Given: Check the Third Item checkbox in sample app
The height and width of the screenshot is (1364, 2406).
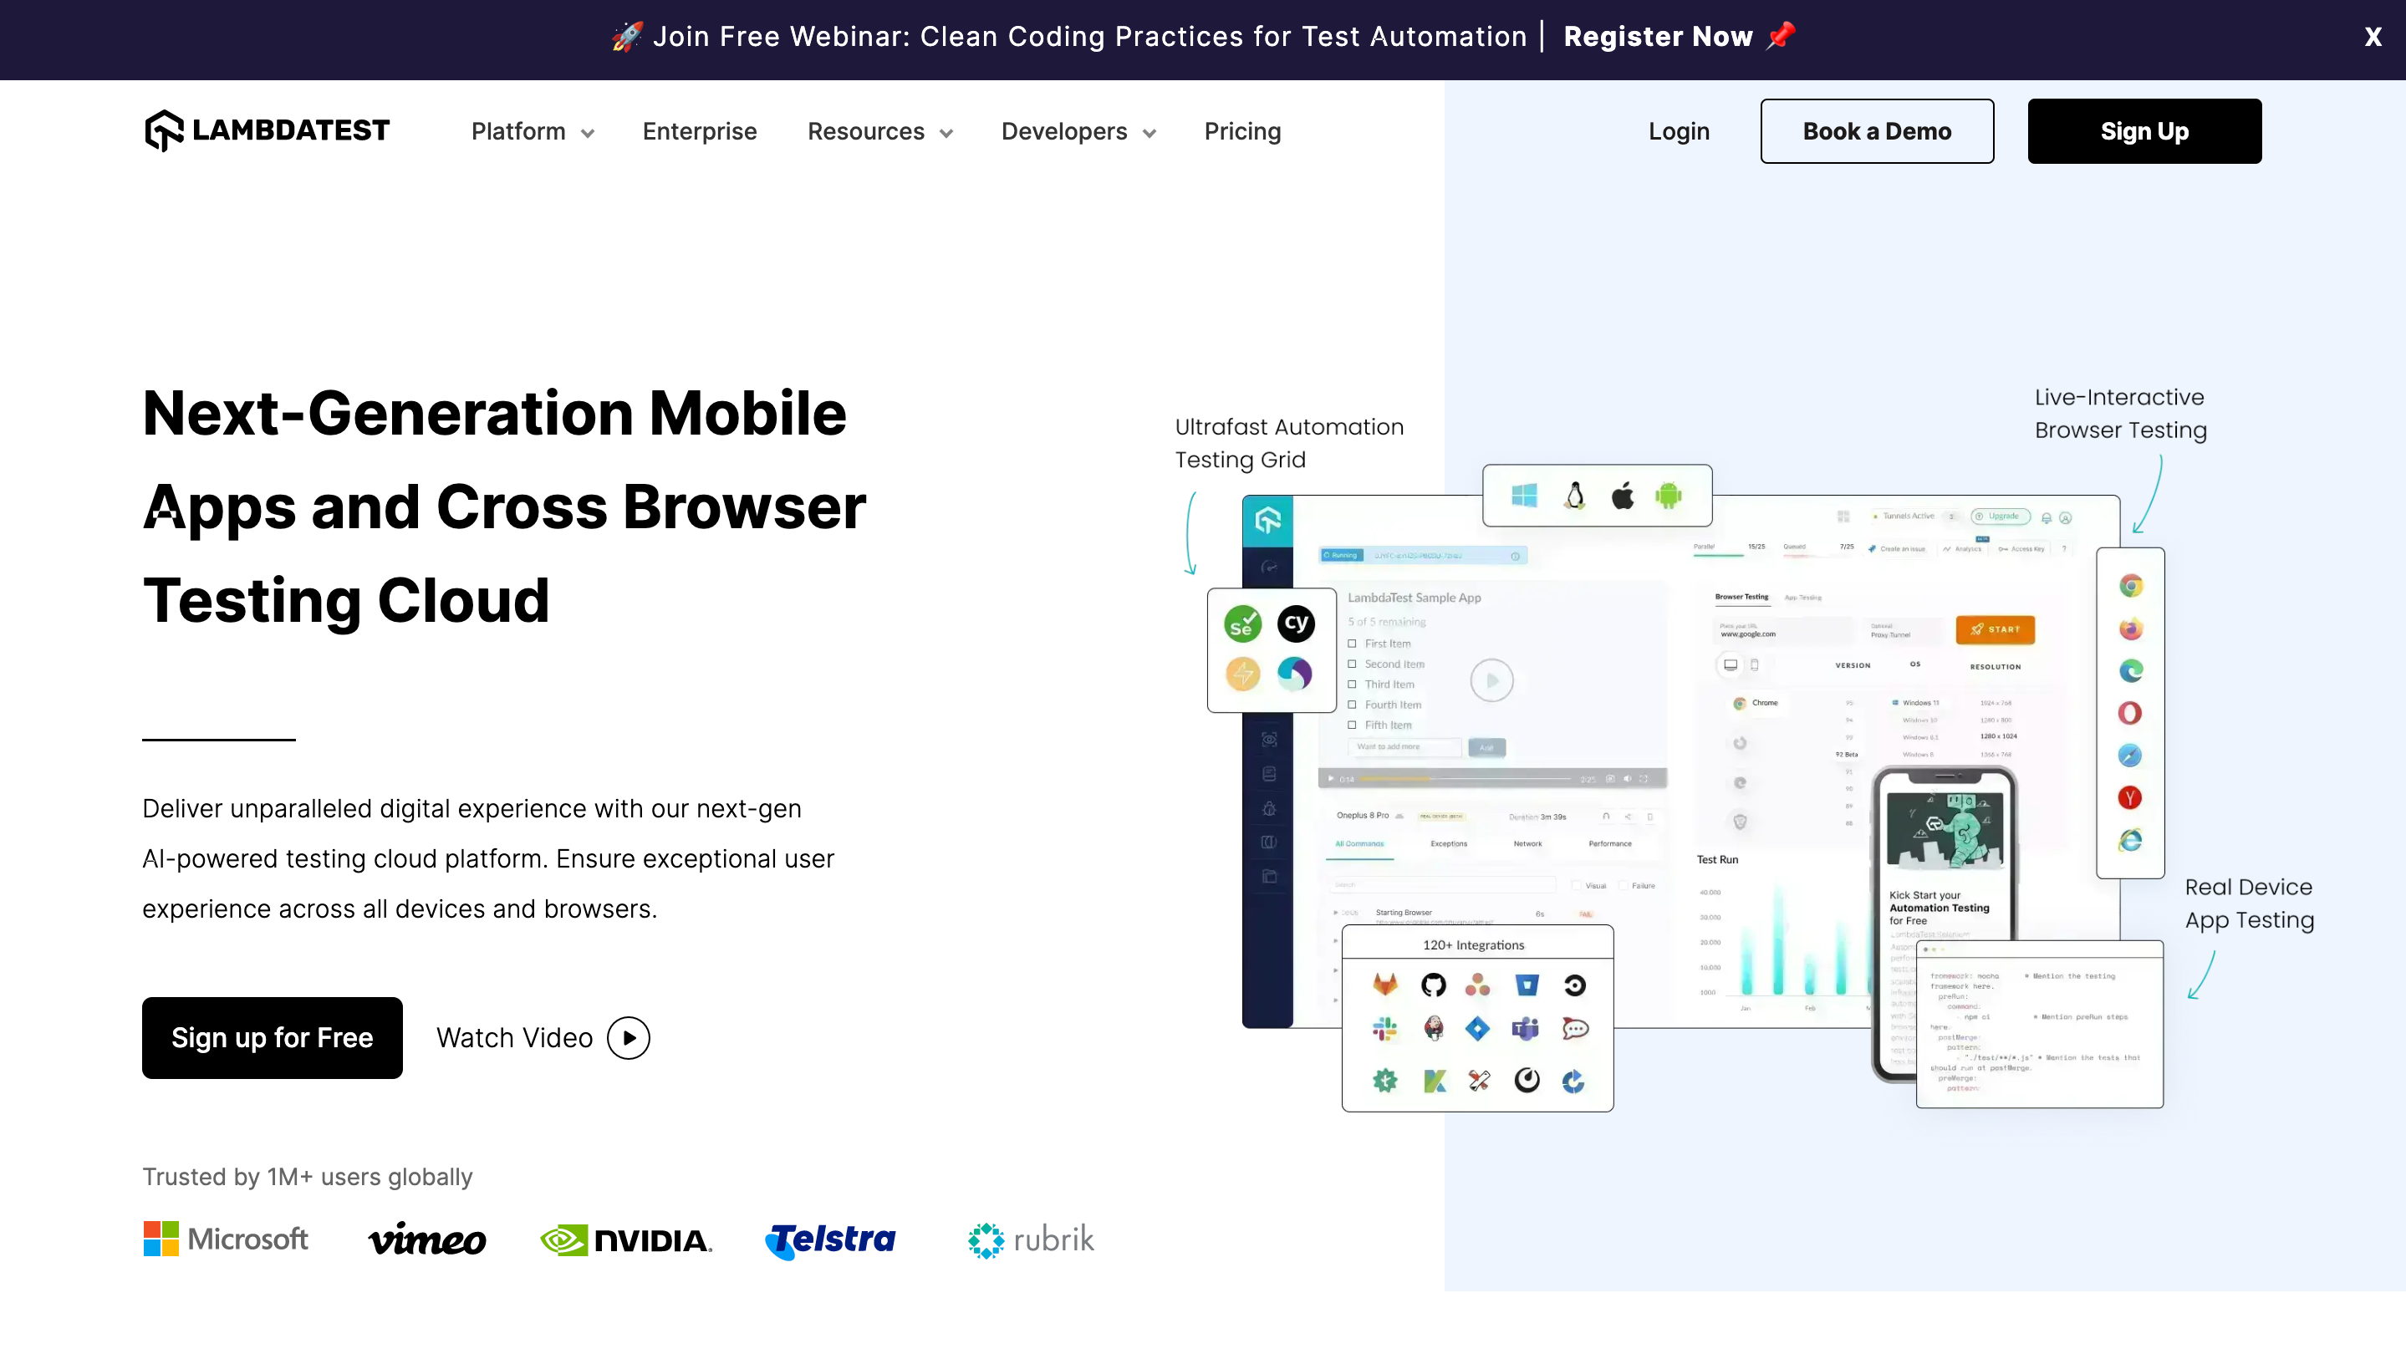Looking at the screenshot, I should [1352, 685].
